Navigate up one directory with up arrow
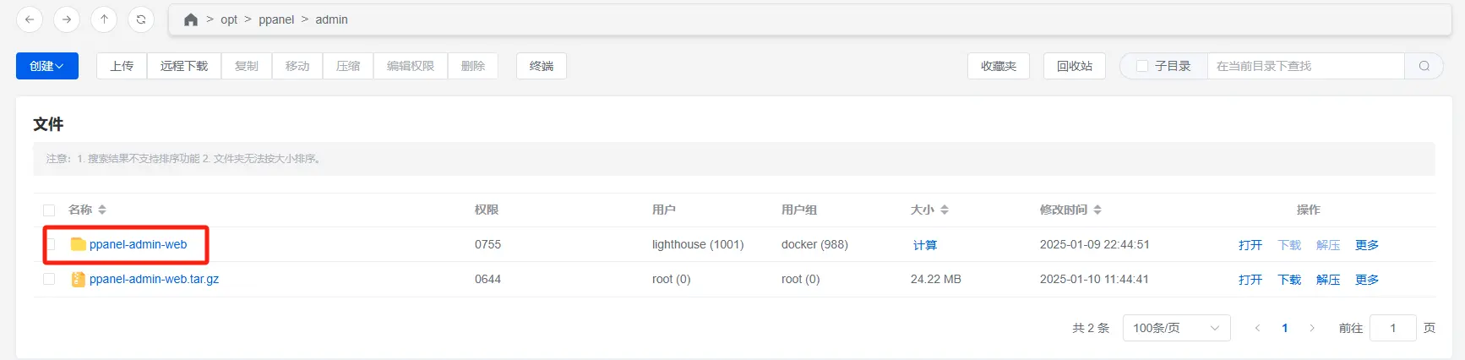The width and height of the screenshot is (1465, 360). (104, 19)
